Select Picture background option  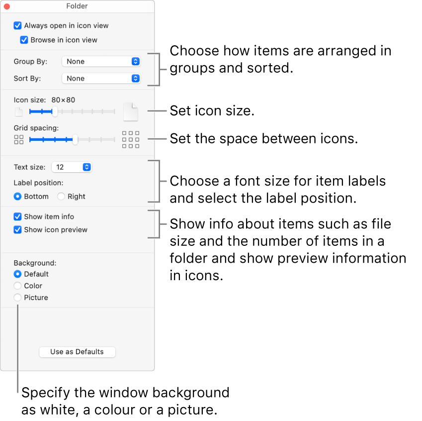[17, 298]
